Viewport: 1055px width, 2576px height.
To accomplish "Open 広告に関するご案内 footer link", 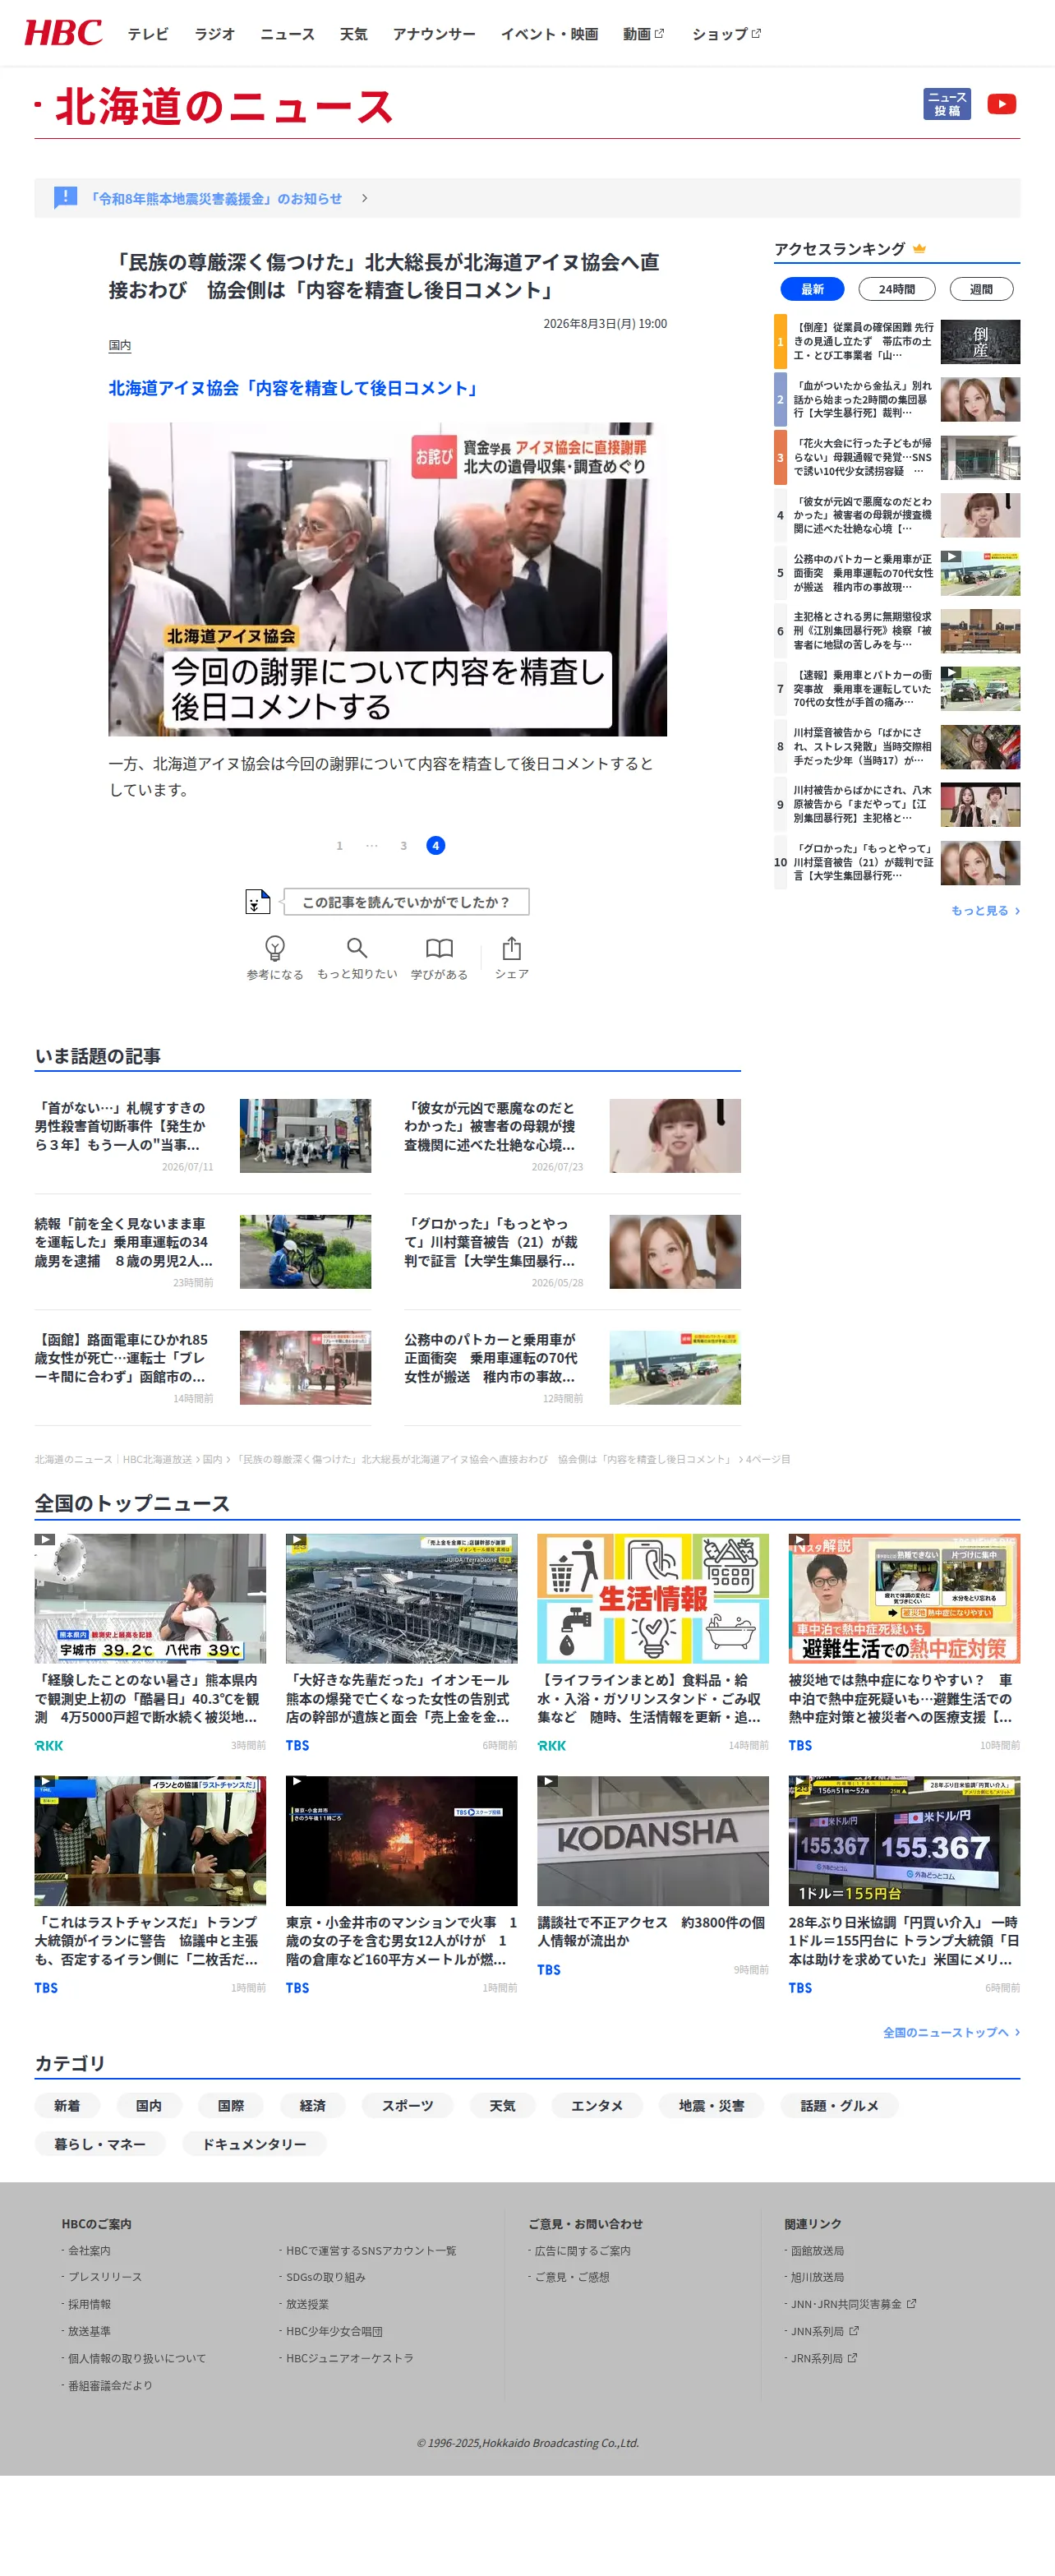I will [582, 2250].
